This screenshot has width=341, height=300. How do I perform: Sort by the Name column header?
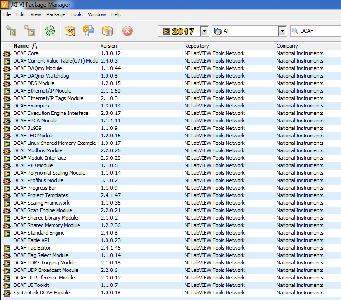coord(25,46)
